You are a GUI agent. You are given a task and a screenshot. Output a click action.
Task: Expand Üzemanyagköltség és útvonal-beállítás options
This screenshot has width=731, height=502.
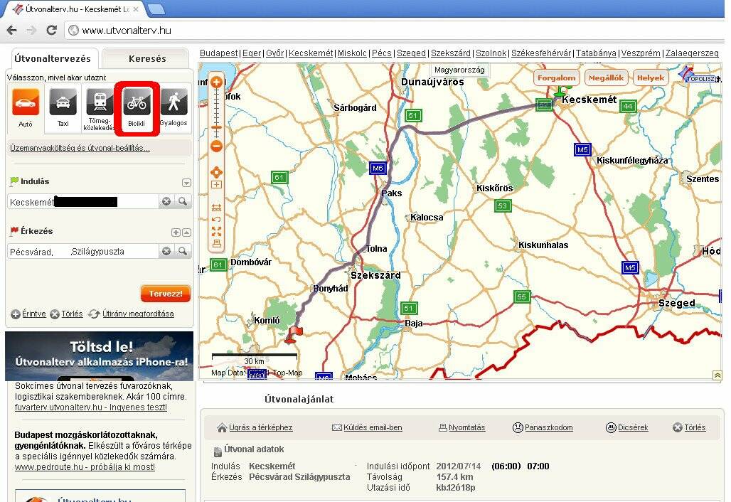click(80, 149)
